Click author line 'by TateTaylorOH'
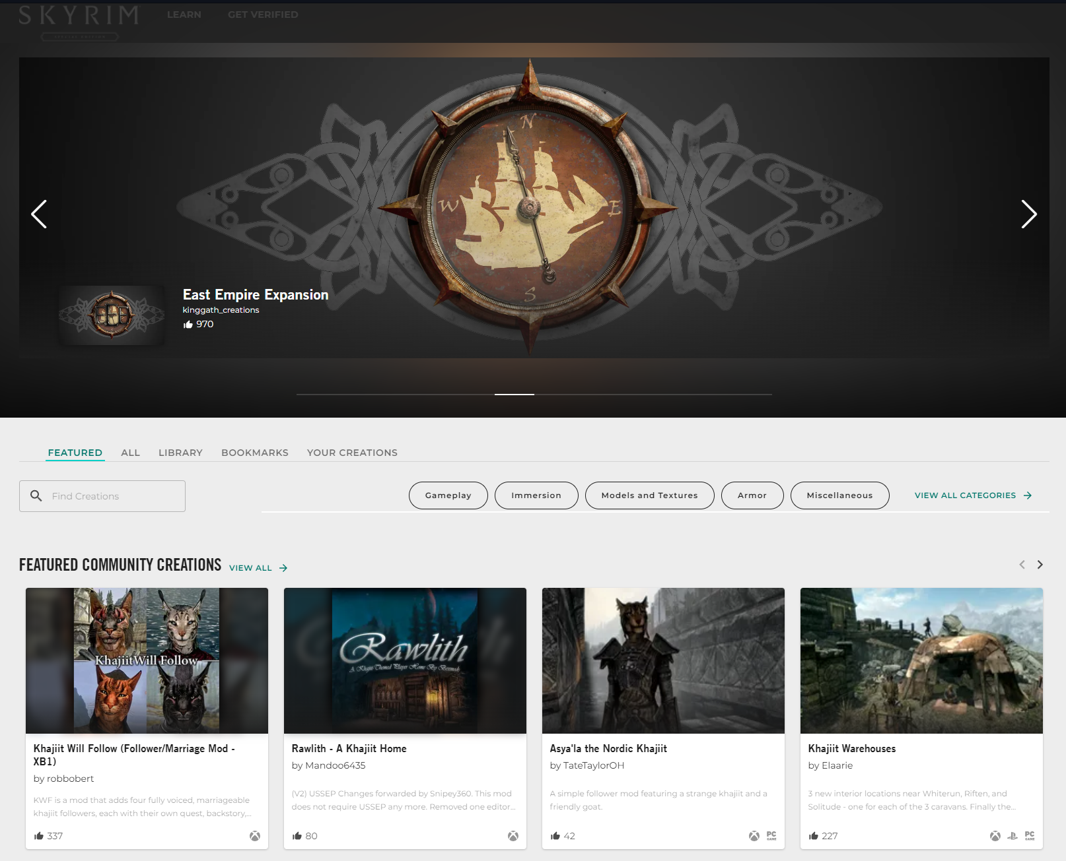This screenshot has height=861, width=1066. tap(587, 765)
